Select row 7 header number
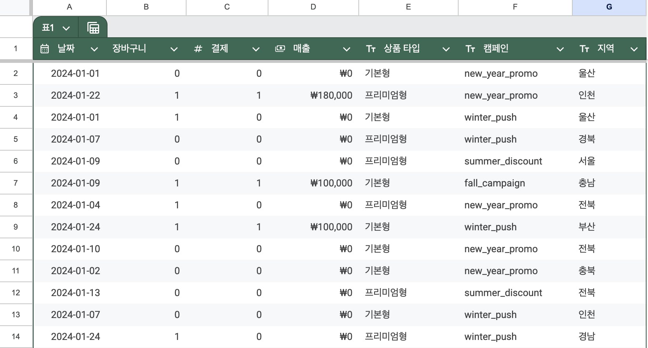The height and width of the screenshot is (348, 648). pos(16,183)
